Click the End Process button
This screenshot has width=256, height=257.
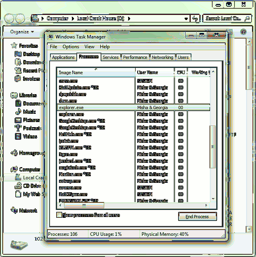point(197,217)
